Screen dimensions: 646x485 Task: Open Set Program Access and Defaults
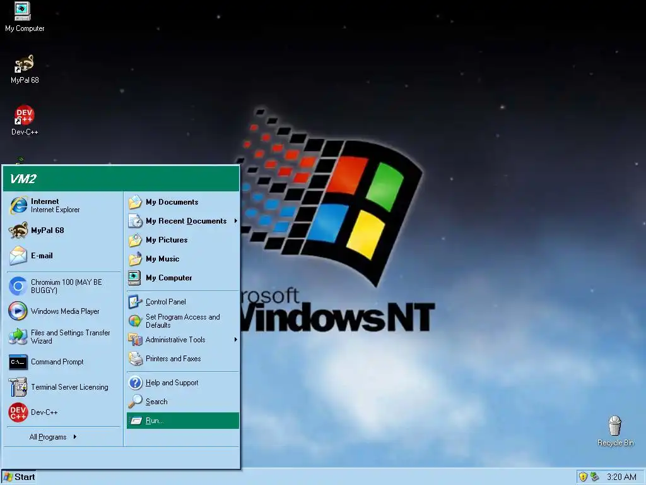(183, 321)
